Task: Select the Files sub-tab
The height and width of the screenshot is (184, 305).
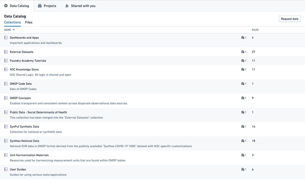Action: [29, 22]
